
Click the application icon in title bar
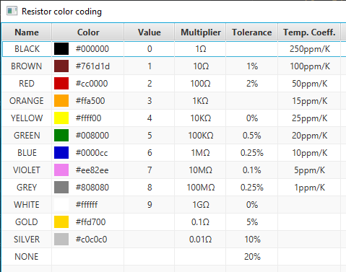[12, 11]
